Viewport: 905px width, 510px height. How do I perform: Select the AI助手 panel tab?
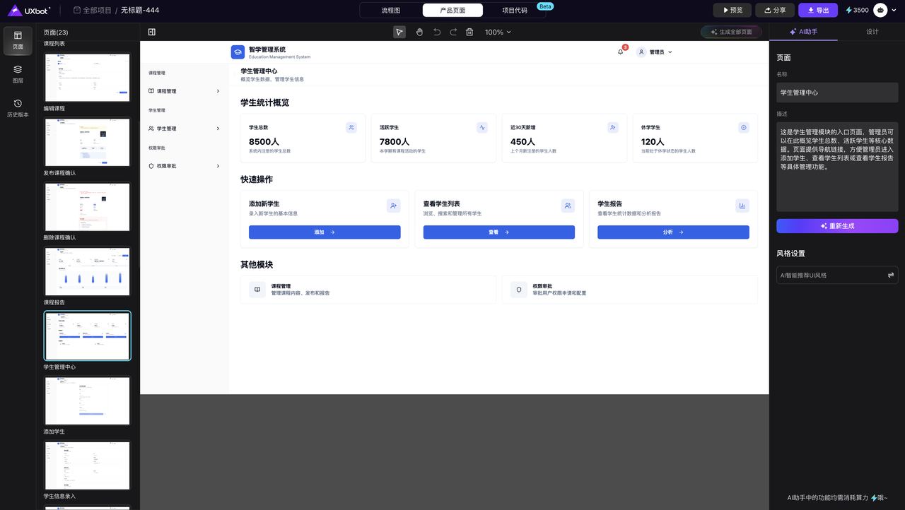[x=803, y=32]
